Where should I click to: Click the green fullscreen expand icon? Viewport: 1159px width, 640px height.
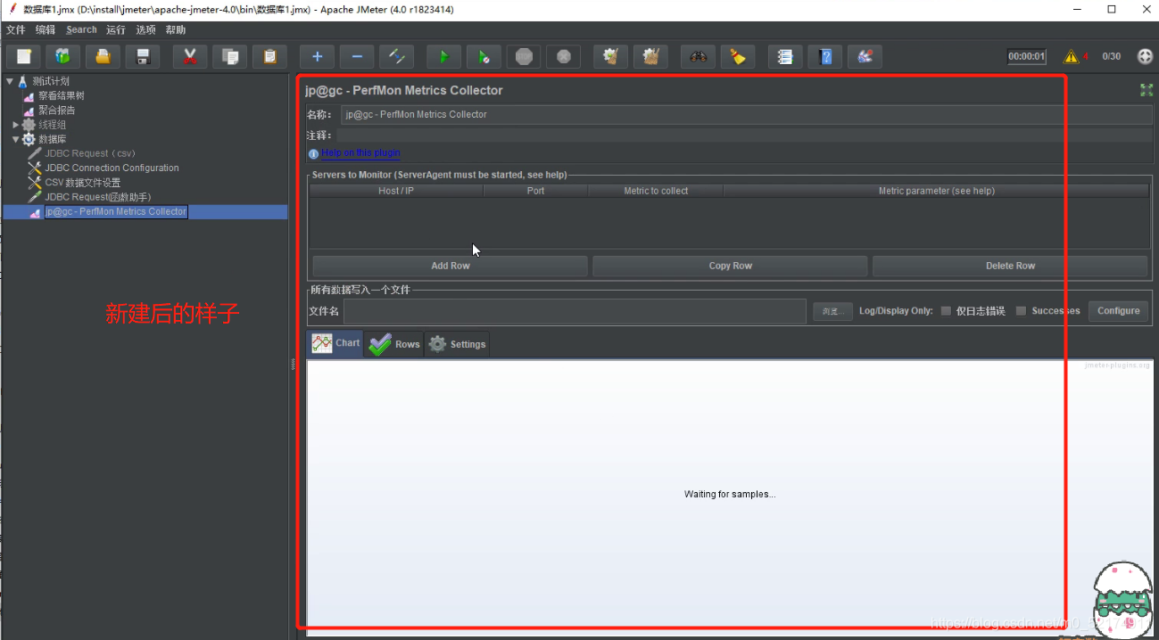click(1147, 90)
